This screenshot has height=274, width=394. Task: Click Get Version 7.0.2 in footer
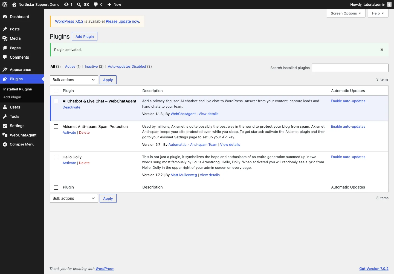point(374,269)
